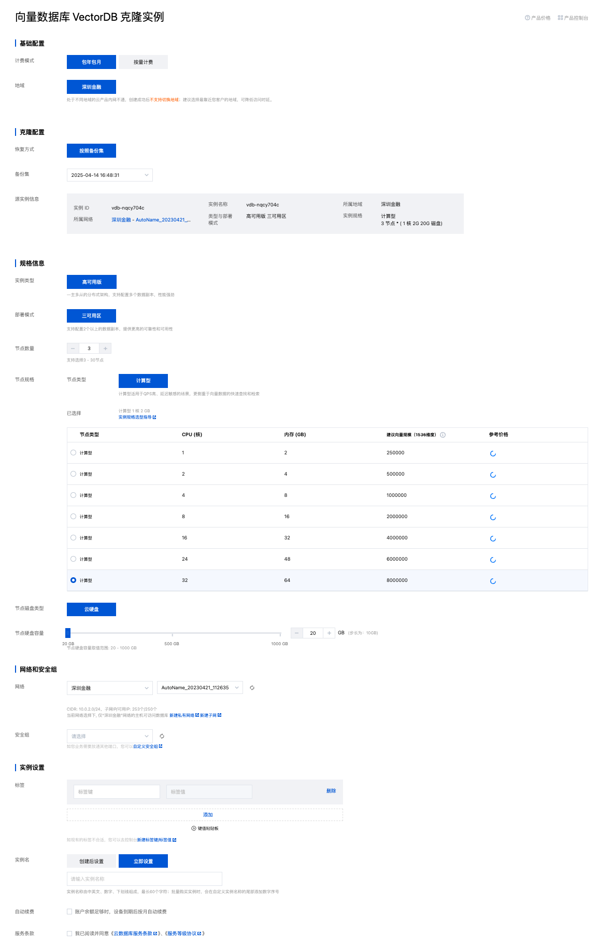Select the 深圳金融 region option

(91, 87)
